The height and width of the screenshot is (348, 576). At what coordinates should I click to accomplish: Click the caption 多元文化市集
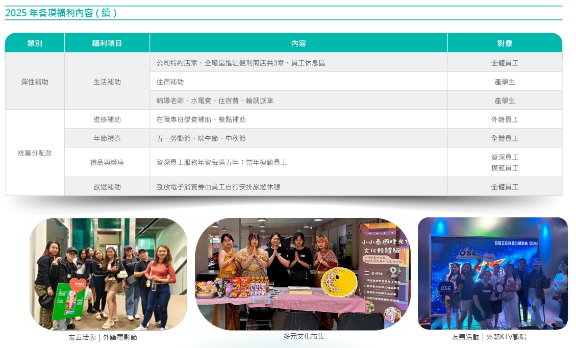[304, 336]
